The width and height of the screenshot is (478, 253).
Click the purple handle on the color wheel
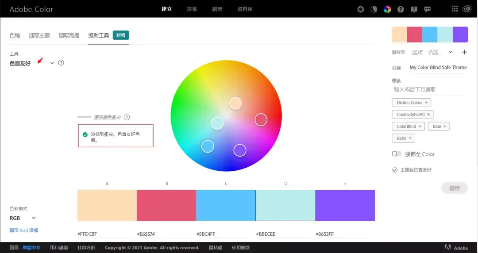[239, 150]
